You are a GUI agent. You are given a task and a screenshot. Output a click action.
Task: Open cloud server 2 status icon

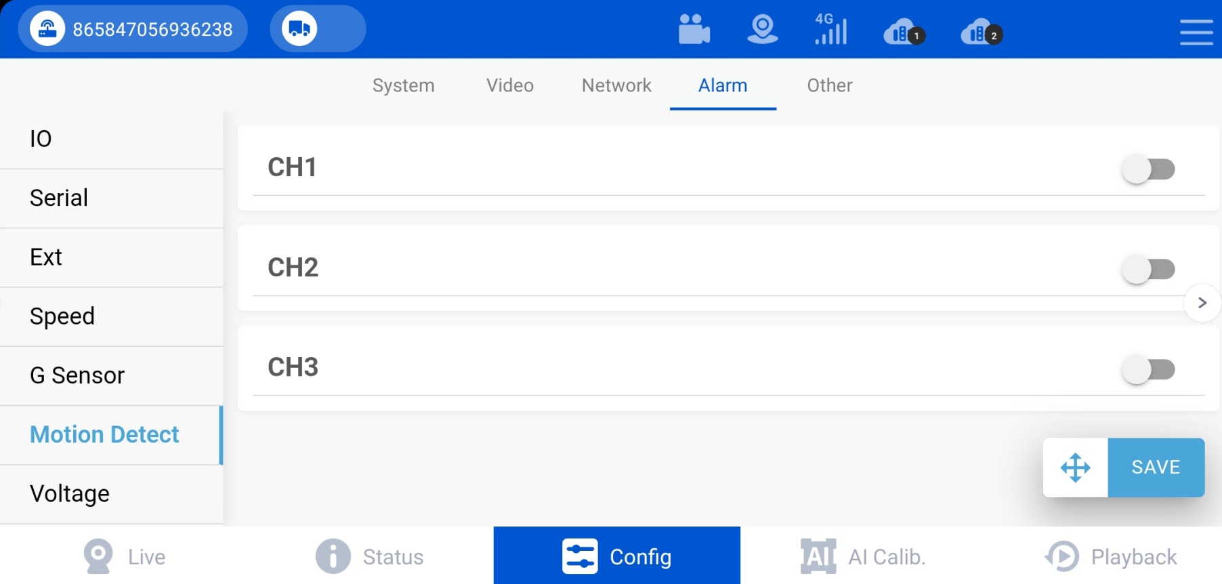coord(982,32)
